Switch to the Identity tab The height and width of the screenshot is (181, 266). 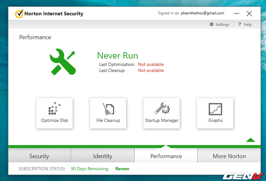(x=103, y=155)
